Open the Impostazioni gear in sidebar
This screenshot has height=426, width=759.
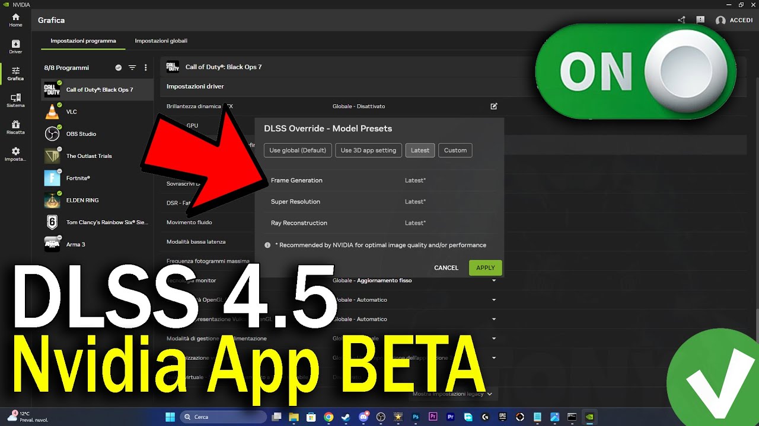tap(15, 154)
